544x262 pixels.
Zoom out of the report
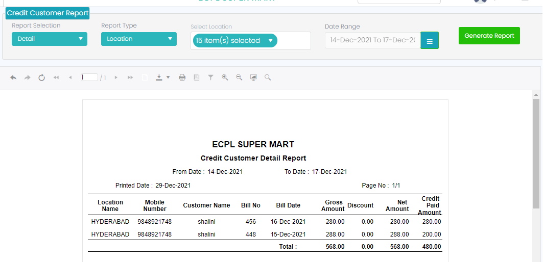239,77
